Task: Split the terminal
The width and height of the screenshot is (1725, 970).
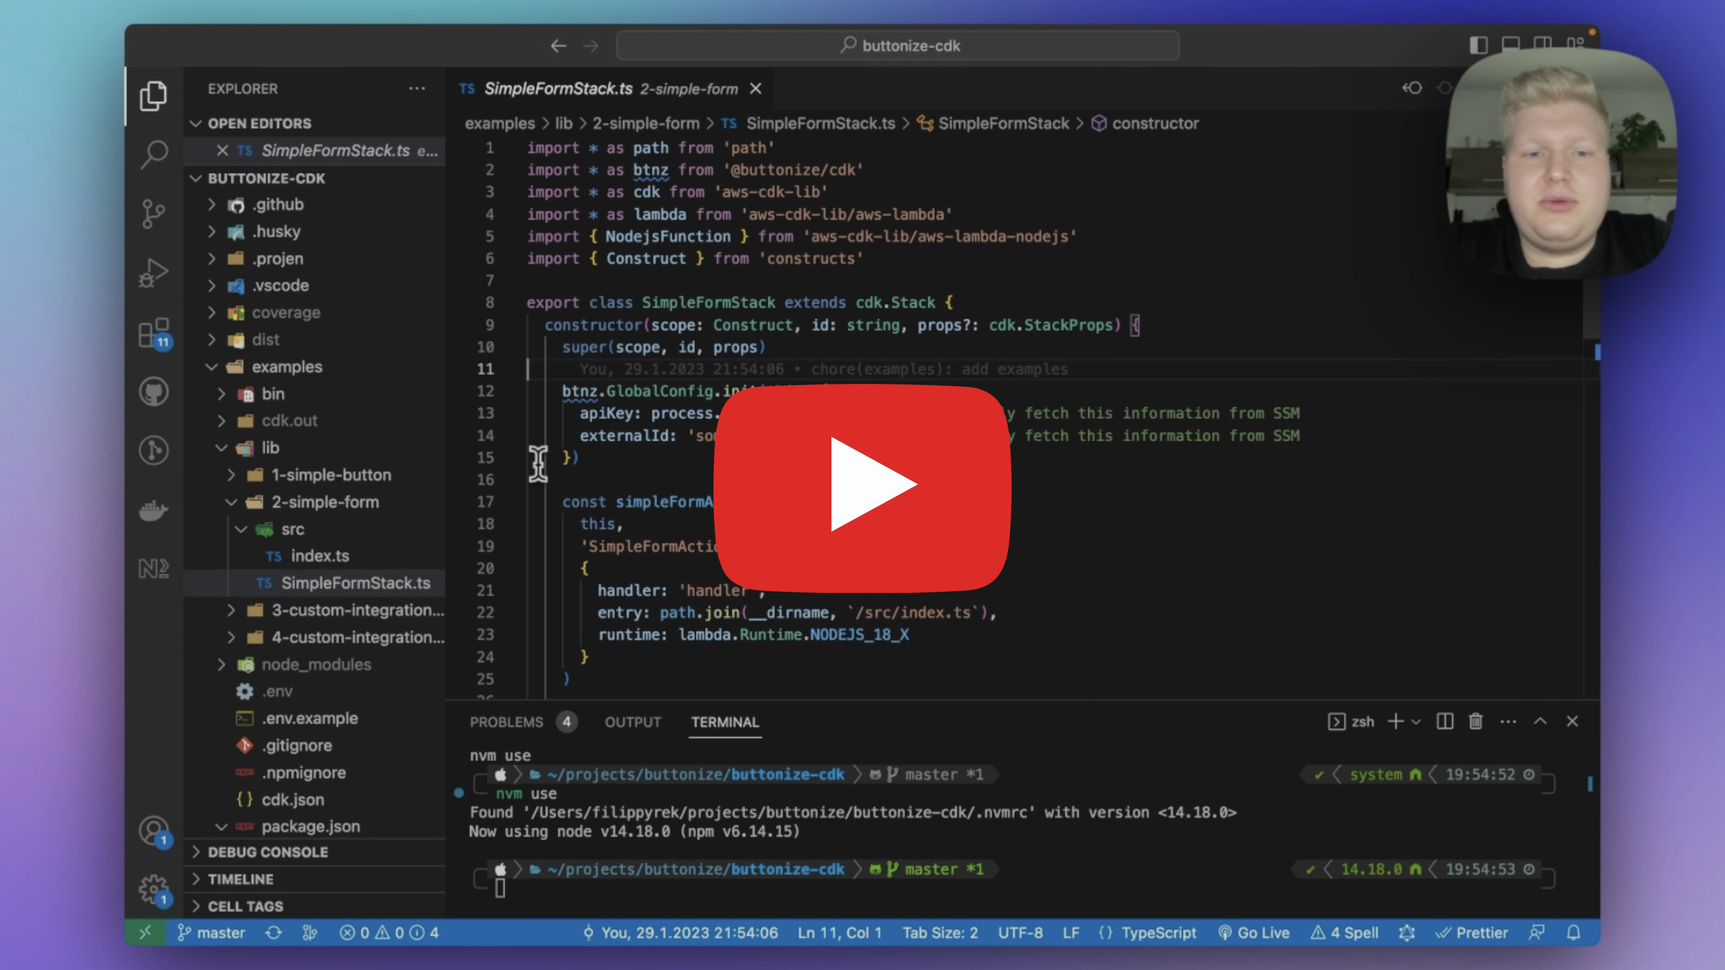Action: 1445,722
